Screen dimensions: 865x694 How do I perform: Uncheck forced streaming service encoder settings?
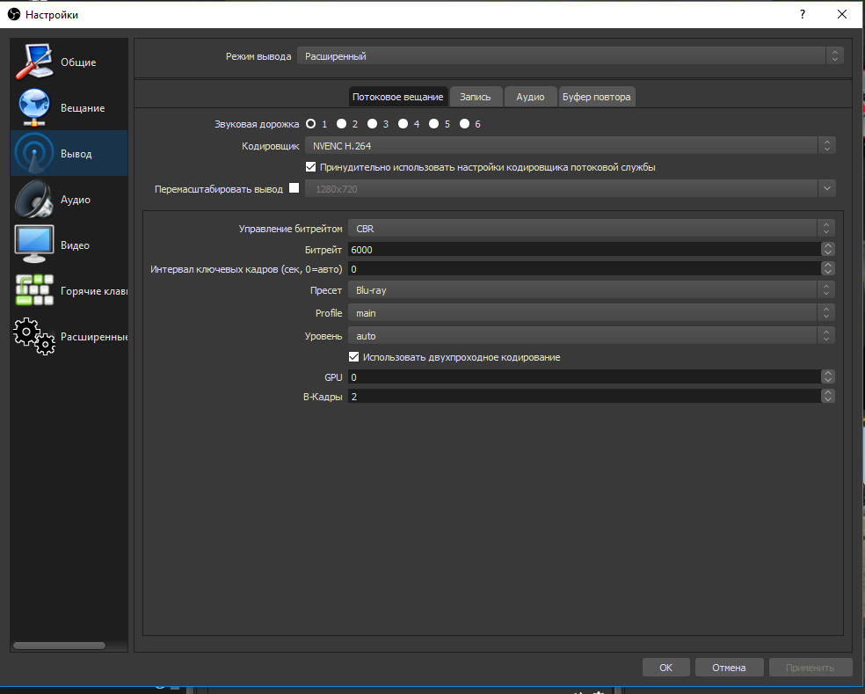coord(310,167)
